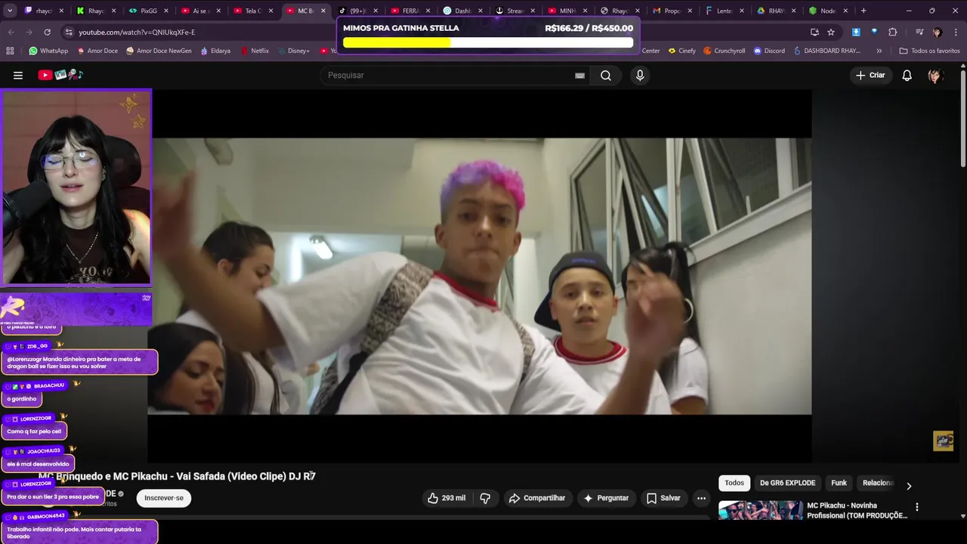The height and width of the screenshot is (544, 967).
Task: Open the MC Pikachu Novinha Profissional thumbnail
Action: point(761,511)
